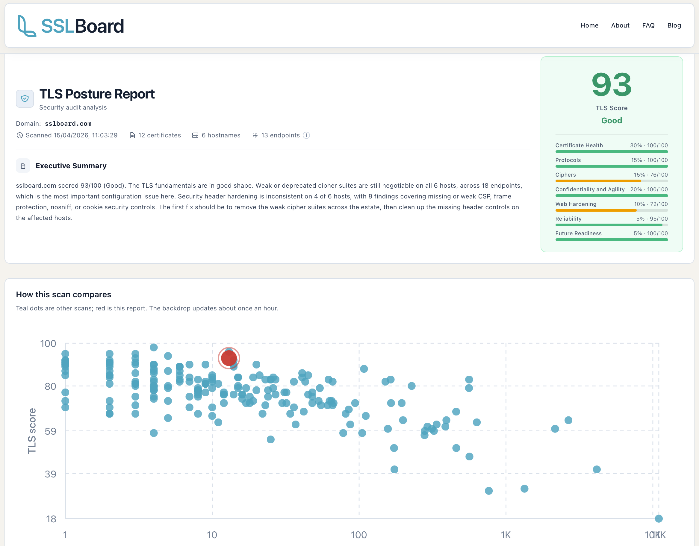Click the 'How this scan compares' heading
699x546 pixels.
[x=63, y=295]
